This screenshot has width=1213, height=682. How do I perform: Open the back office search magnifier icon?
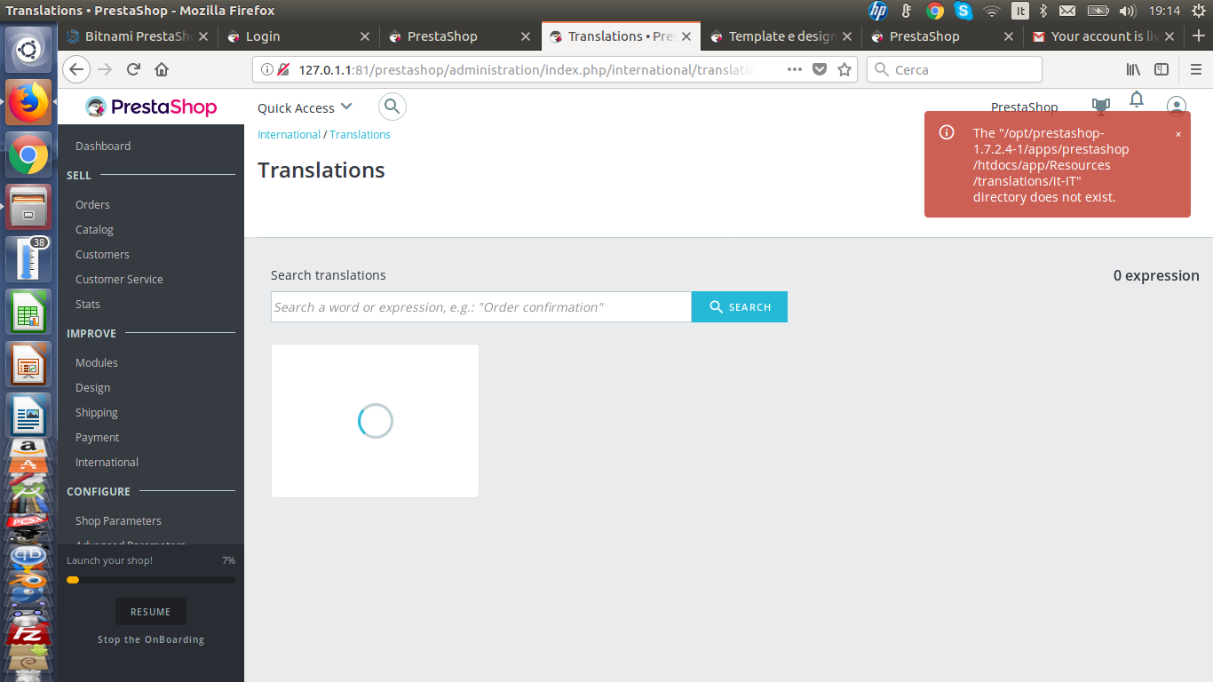pos(392,107)
